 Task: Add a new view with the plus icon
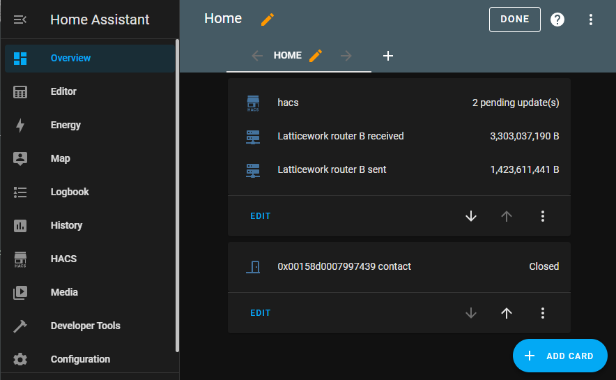click(388, 56)
